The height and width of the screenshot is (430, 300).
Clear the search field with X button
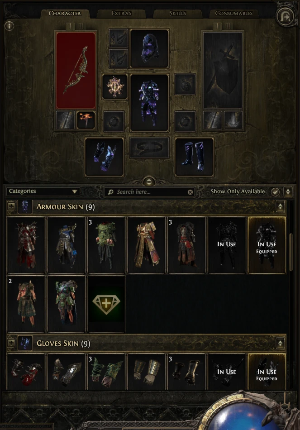point(190,192)
